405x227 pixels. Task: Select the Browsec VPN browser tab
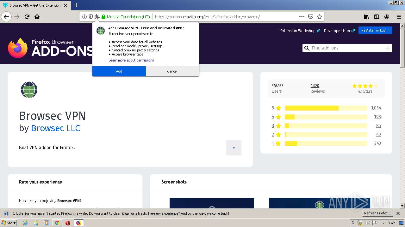35,5
